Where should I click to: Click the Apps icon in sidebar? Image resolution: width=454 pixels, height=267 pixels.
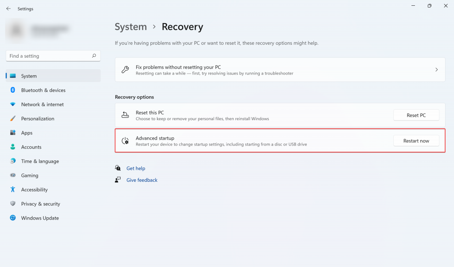click(x=13, y=133)
